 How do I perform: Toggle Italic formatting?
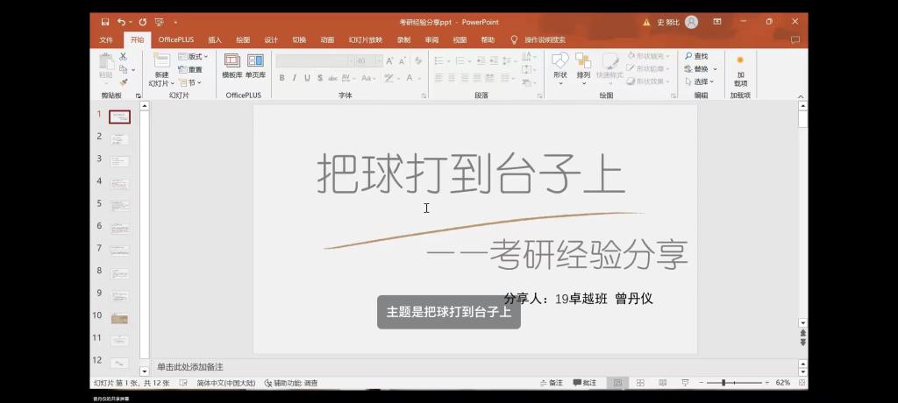(x=295, y=78)
